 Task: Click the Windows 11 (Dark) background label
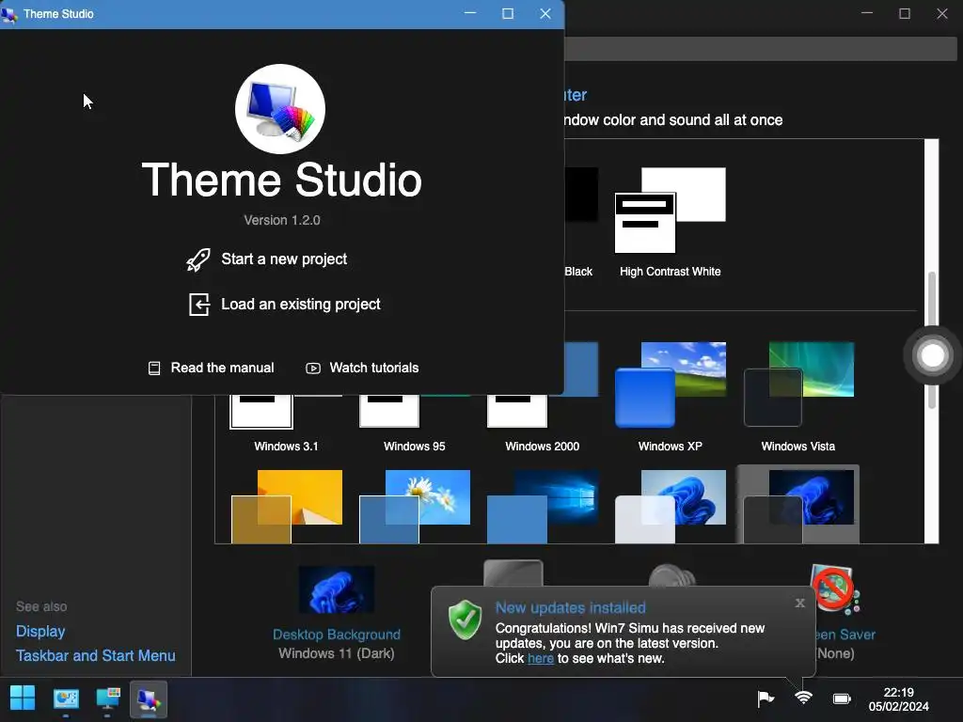point(337,653)
